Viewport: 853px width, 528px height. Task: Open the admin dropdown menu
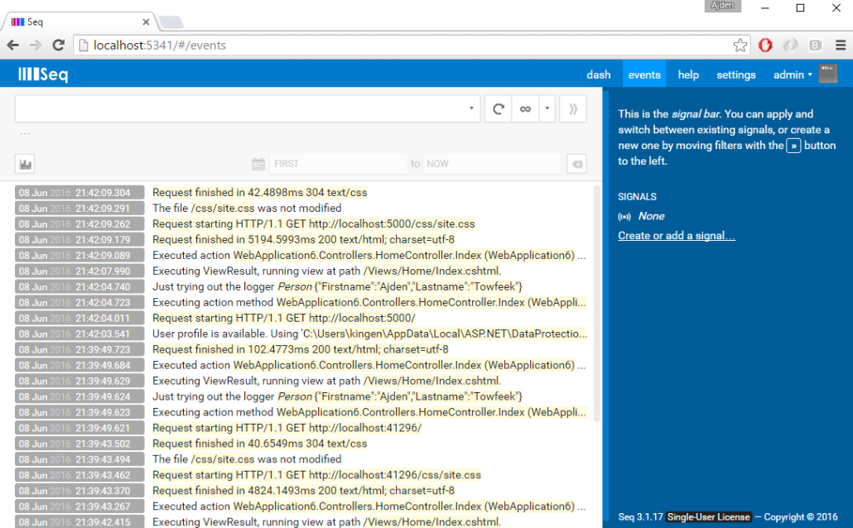791,74
